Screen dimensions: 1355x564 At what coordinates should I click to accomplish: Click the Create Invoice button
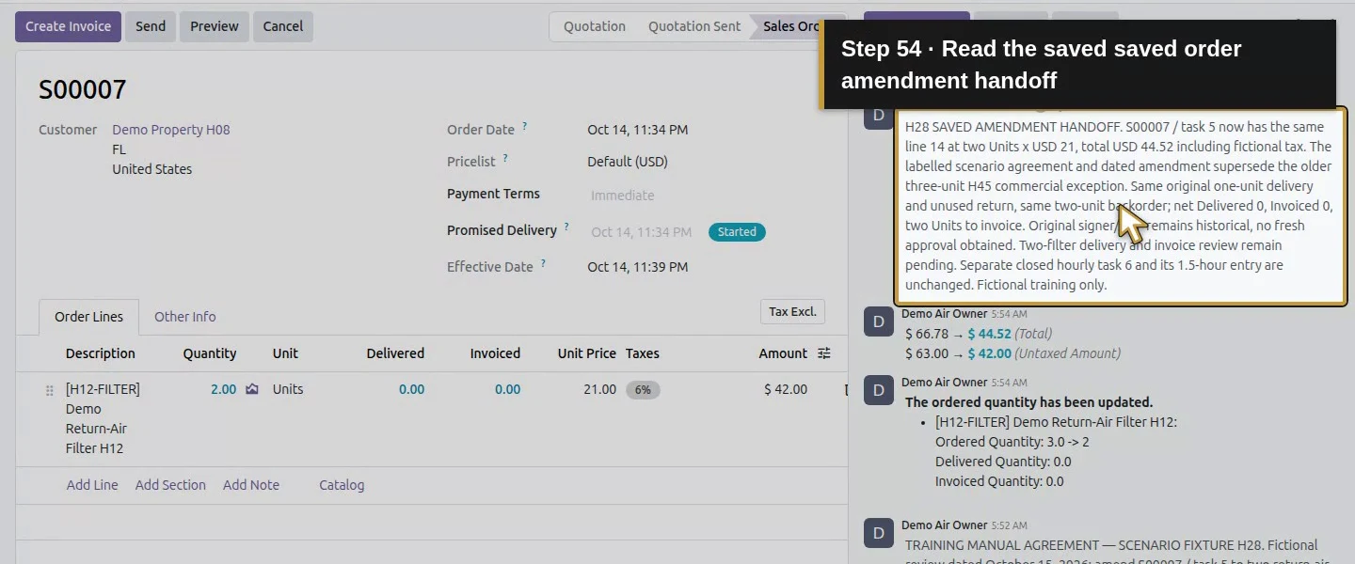[69, 26]
